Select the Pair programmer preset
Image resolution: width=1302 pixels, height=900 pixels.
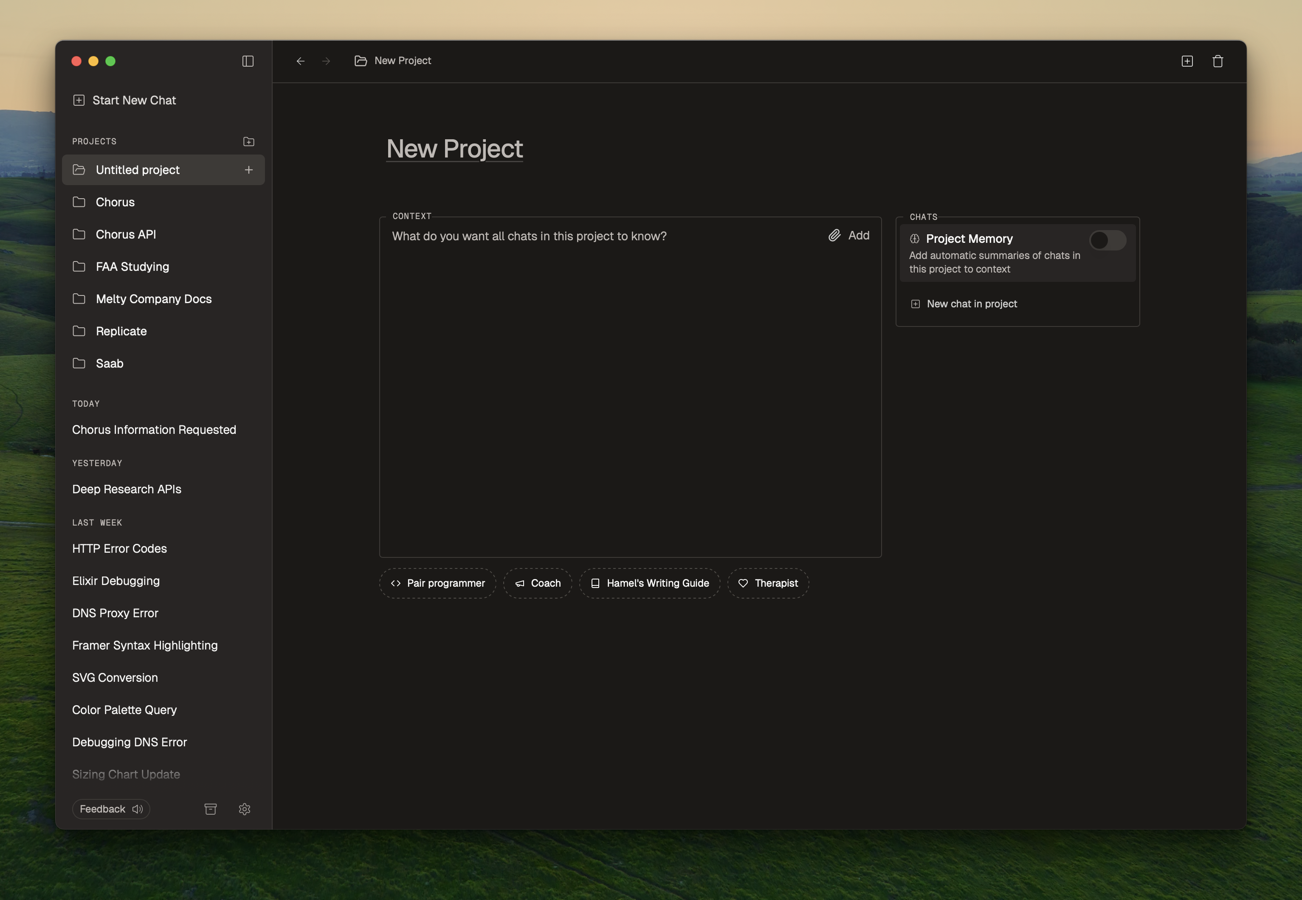click(437, 583)
